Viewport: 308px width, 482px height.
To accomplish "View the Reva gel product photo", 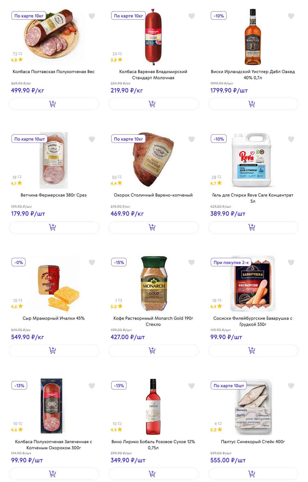I will click(x=251, y=160).
